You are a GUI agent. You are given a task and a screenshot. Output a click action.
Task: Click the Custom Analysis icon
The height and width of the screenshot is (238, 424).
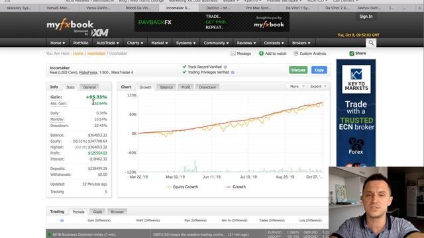point(296,54)
